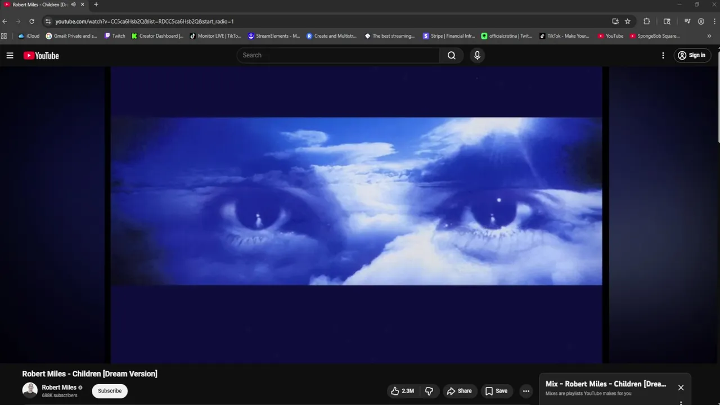Open the apps grid in bookmarks bar
720x405 pixels.
click(4, 36)
